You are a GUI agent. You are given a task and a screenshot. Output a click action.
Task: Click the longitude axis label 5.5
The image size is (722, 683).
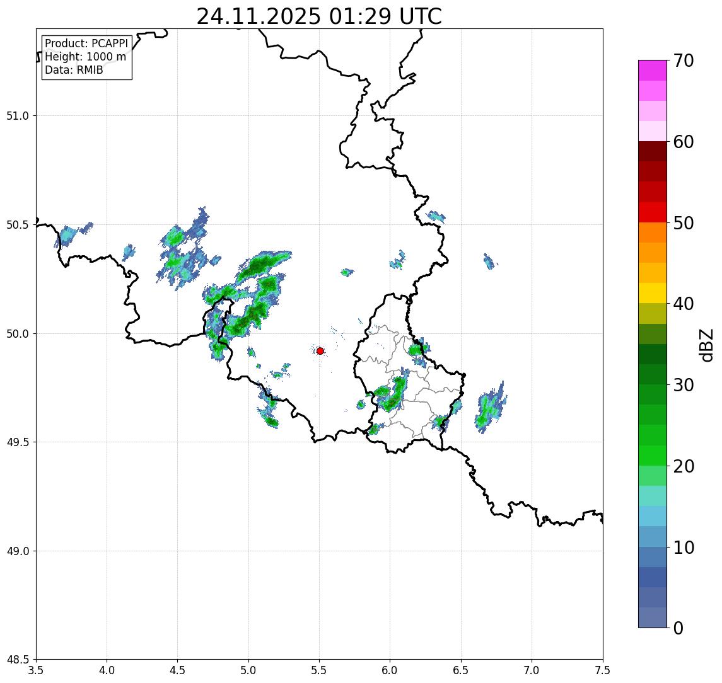[320, 670]
